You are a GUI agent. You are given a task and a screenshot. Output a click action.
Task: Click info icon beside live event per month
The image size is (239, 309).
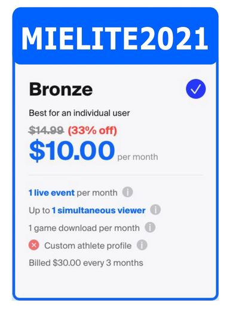click(127, 192)
